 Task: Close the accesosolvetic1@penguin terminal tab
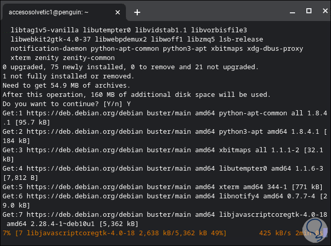pos(117,12)
